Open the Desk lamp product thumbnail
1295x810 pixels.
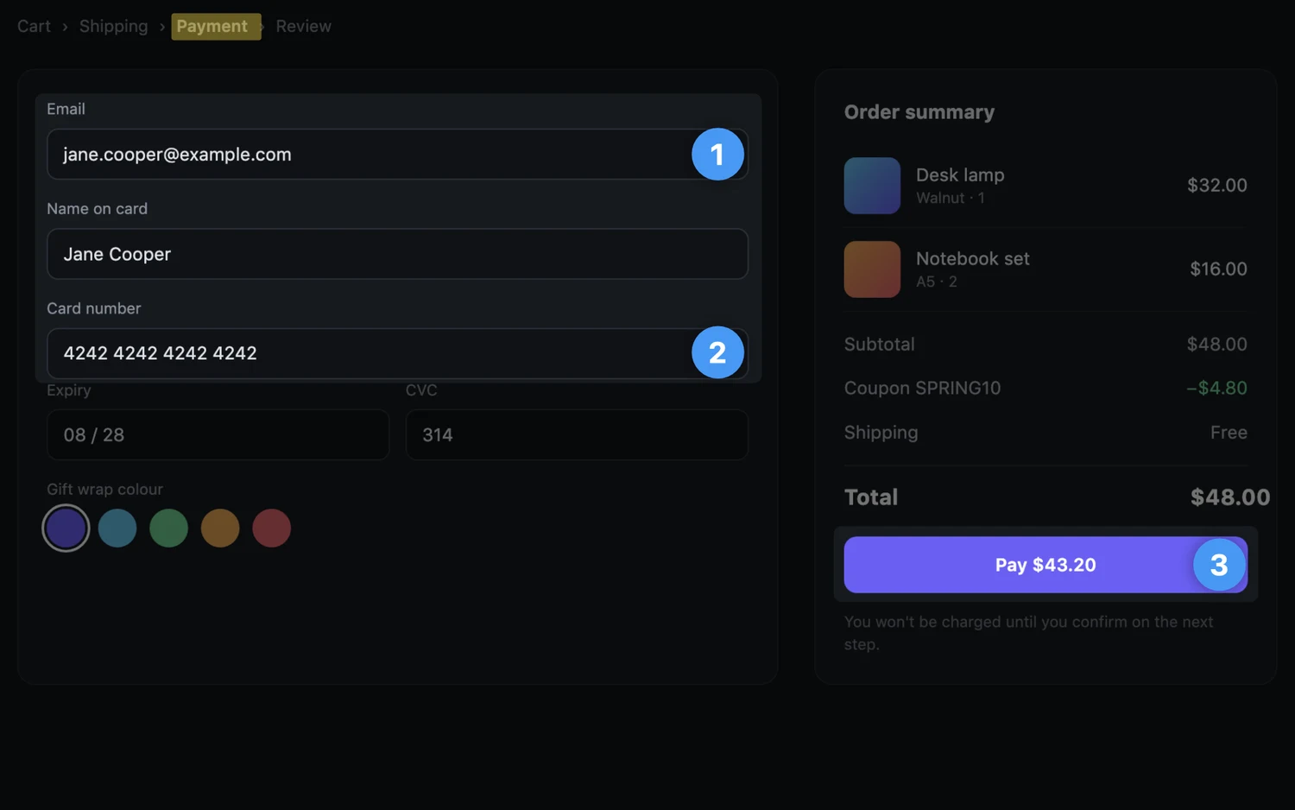click(x=872, y=186)
